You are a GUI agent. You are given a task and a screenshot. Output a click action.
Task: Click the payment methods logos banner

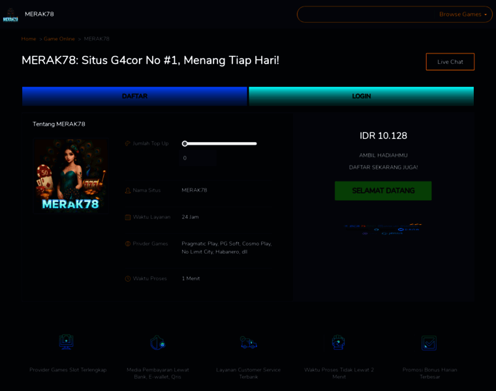click(x=383, y=229)
